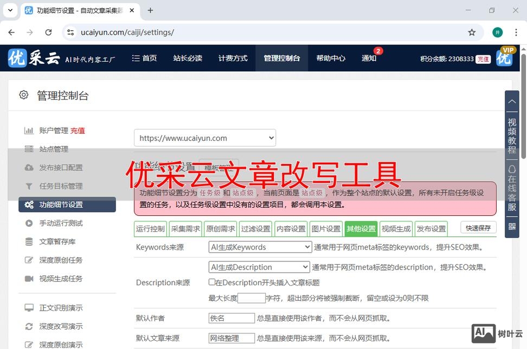Click the 文章暂存库 database icon
Image resolution: width=527 pixels, height=349 pixels.
click(29, 241)
